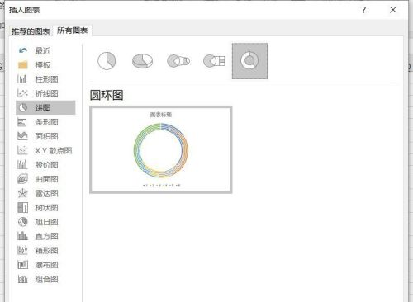413x302 pixels.
Task: Click the 组合图 combo chart icon
Action: coord(22,279)
